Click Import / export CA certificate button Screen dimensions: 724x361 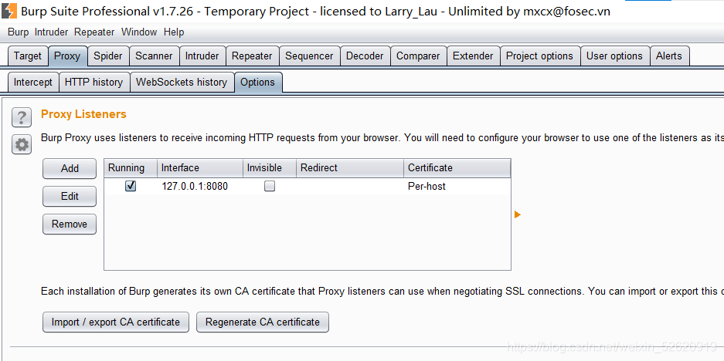click(x=116, y=322)
